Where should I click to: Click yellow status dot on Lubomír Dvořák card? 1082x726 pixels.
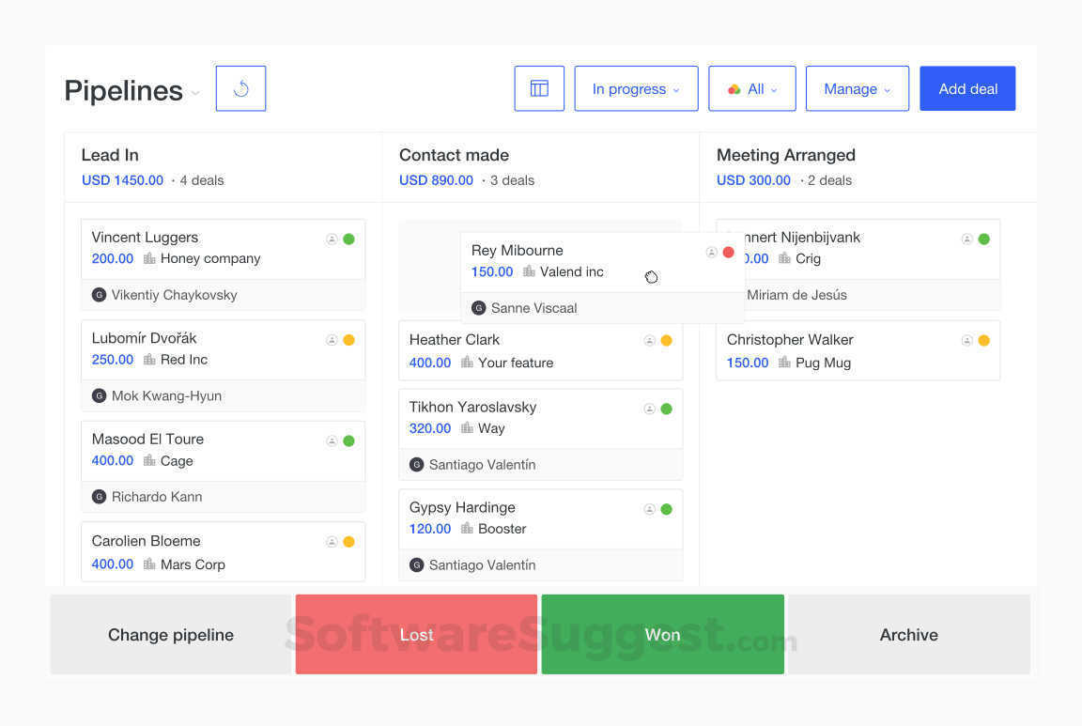point(349,340)
